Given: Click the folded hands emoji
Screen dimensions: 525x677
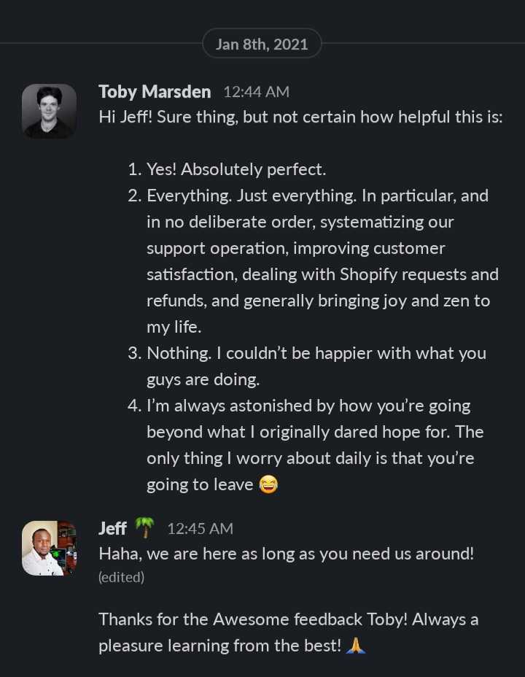Looking at the screenshot, I should click(356, 646).
